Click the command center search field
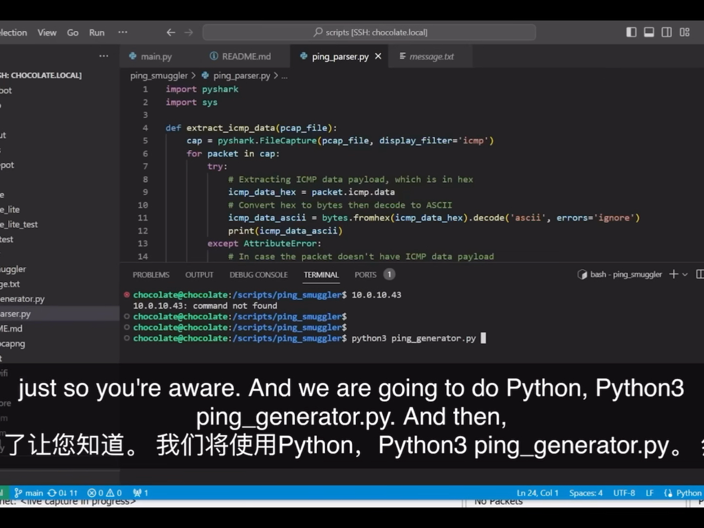 369,32
